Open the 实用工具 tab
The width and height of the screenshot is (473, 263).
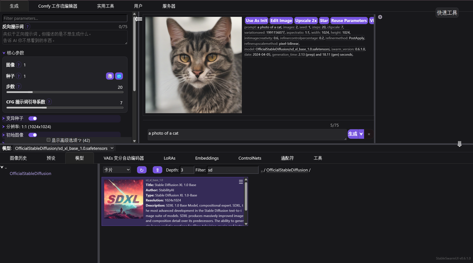[x=105, y=6]
